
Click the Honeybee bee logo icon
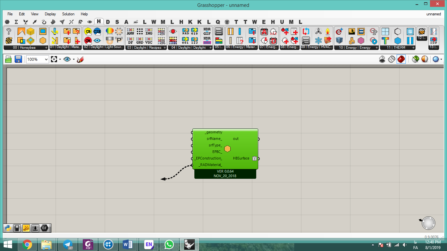(9, 41)
